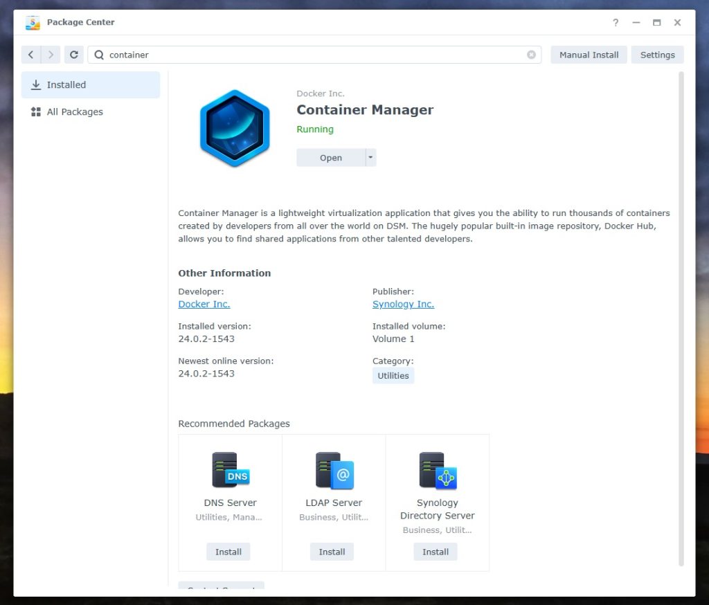
Task: Install Synology Directory Server
Action: pos(436,552)
